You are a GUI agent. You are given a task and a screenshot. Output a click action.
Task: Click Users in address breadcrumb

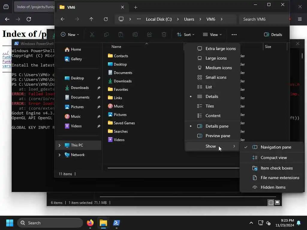189,19
